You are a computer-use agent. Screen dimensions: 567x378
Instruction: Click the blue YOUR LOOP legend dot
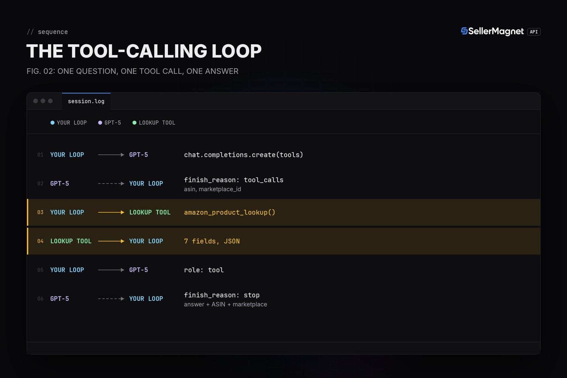coord(52,123)
